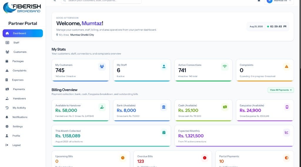The width and height of the screenshot is (301, 167).
Task: Click the My Activity history icon
Action: 7,108
